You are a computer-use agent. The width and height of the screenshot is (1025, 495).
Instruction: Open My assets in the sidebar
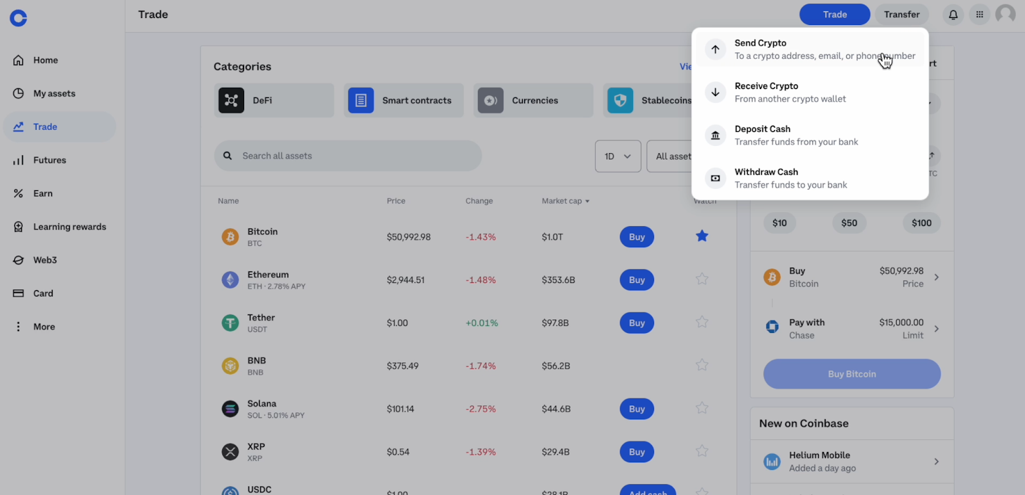tap(60, 93)
